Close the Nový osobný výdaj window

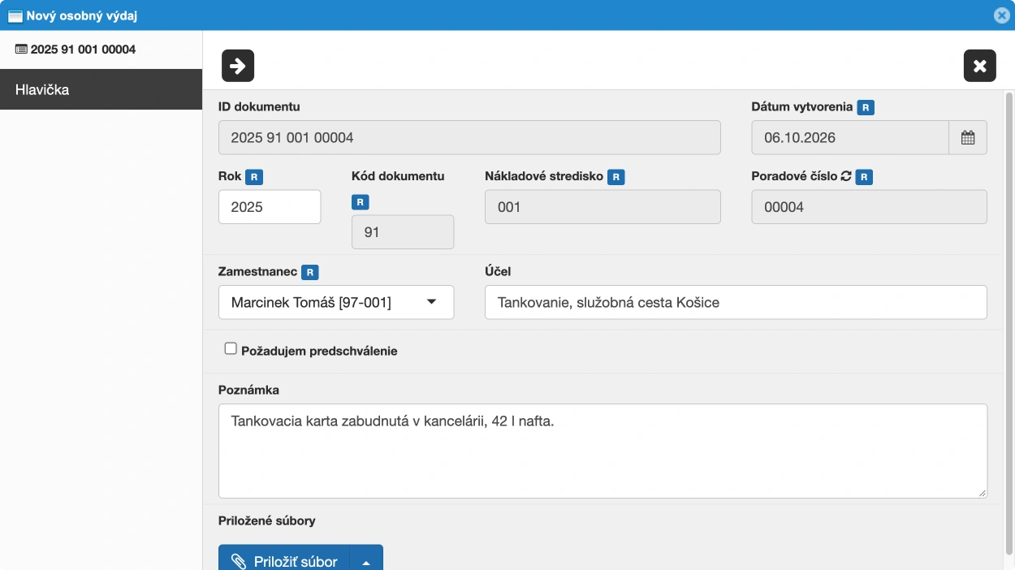pyautogui.click(x=1001, y=15)
